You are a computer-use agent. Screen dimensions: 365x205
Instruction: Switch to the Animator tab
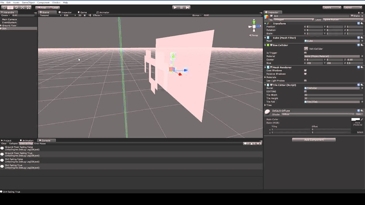point(103,12)
